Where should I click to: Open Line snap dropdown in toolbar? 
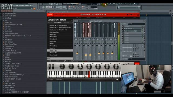[x=94, y=7]
